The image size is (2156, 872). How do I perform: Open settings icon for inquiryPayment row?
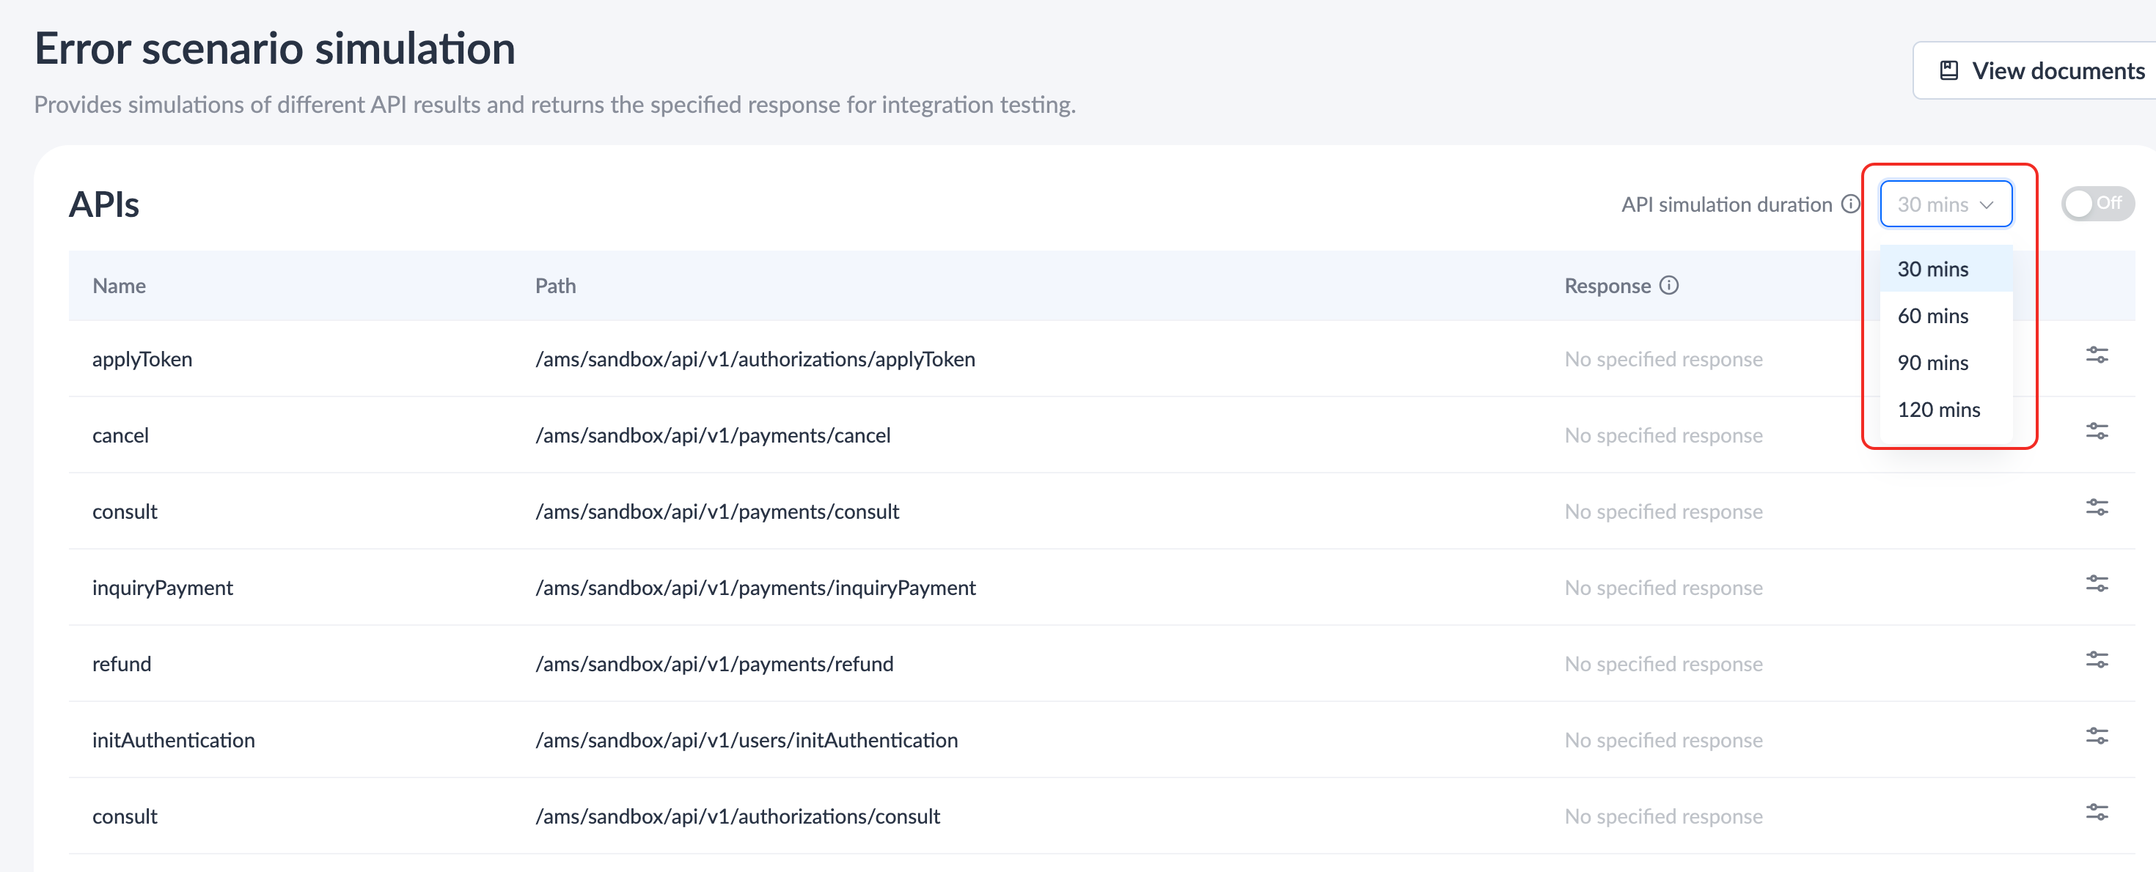2096,583
